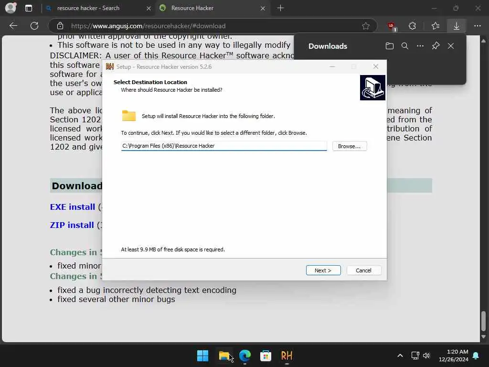Close the Resource Hacker Setup dialog
This screenshot has height=367, width=489.
pos(376,66)
